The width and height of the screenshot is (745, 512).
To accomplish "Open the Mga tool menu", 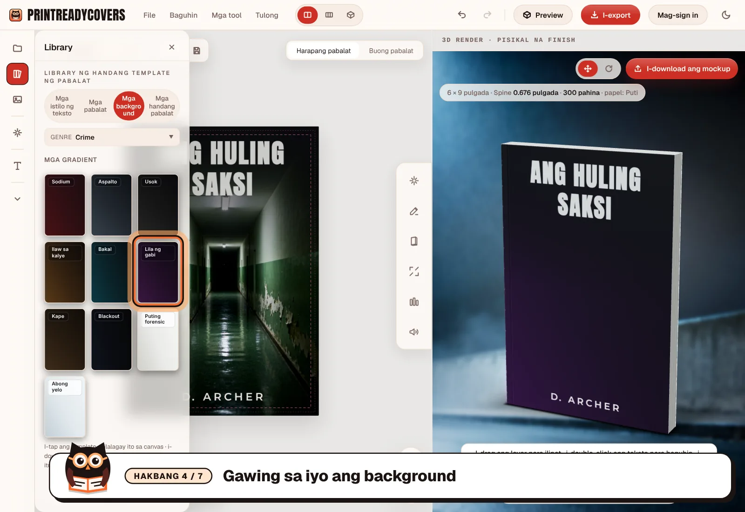I will tap(227, 15).
